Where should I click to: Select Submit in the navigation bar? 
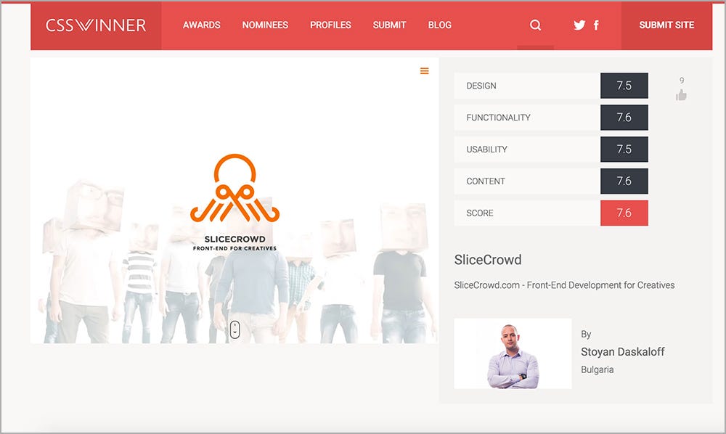(x=389, y=25)
